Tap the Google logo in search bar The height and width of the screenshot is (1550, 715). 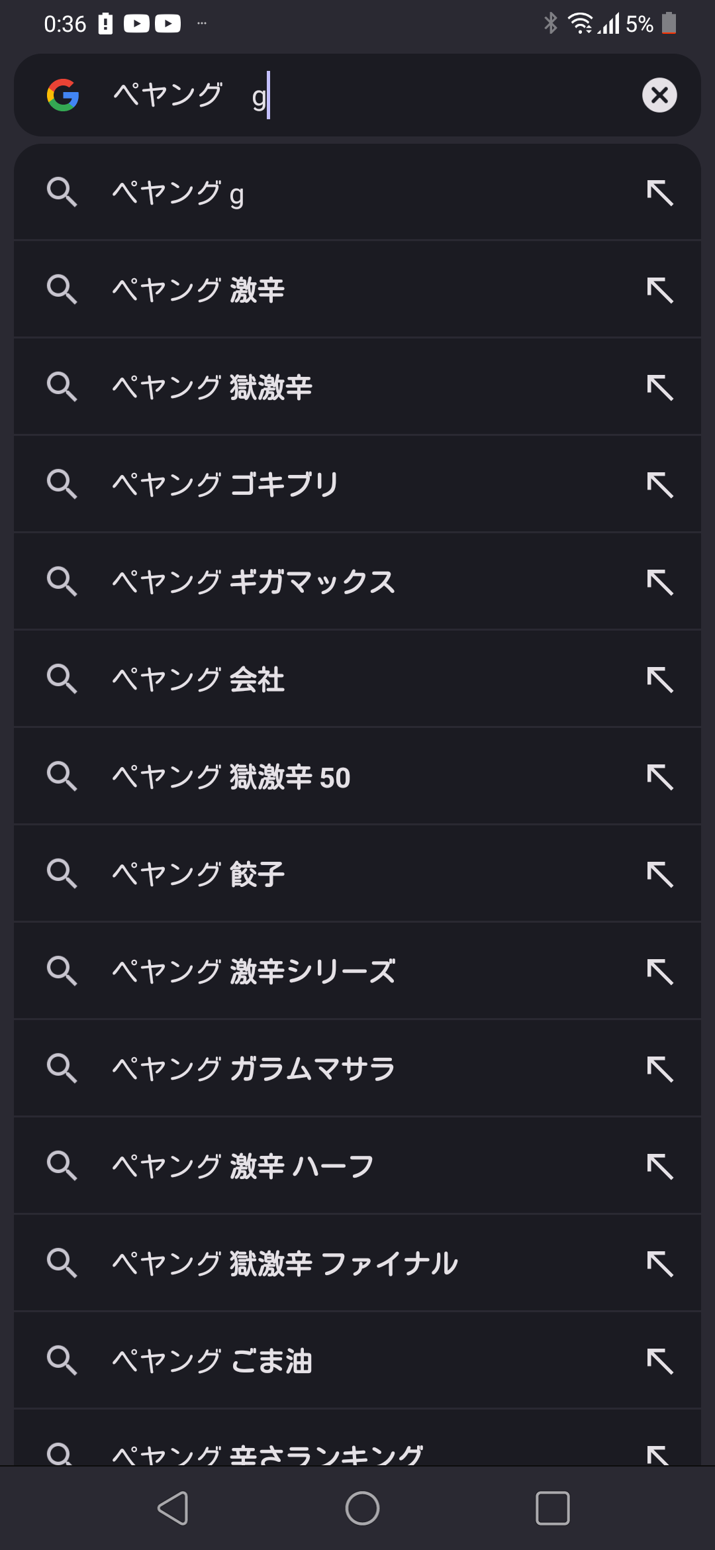pyautogui.click(x=63, y=95)
